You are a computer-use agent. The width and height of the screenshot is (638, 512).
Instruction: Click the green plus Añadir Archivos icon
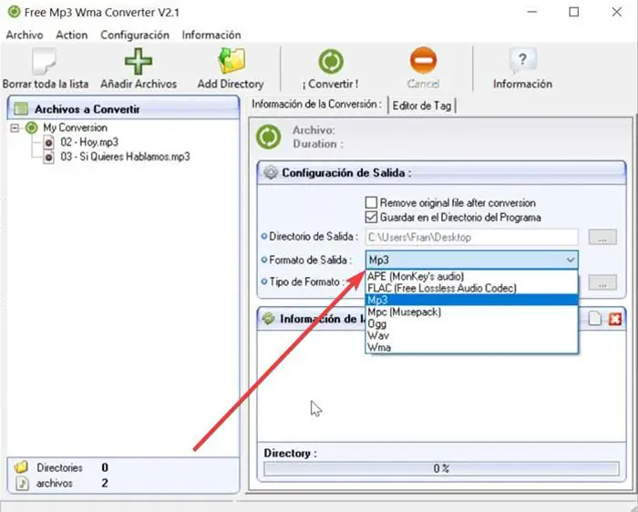pos(139,61)
